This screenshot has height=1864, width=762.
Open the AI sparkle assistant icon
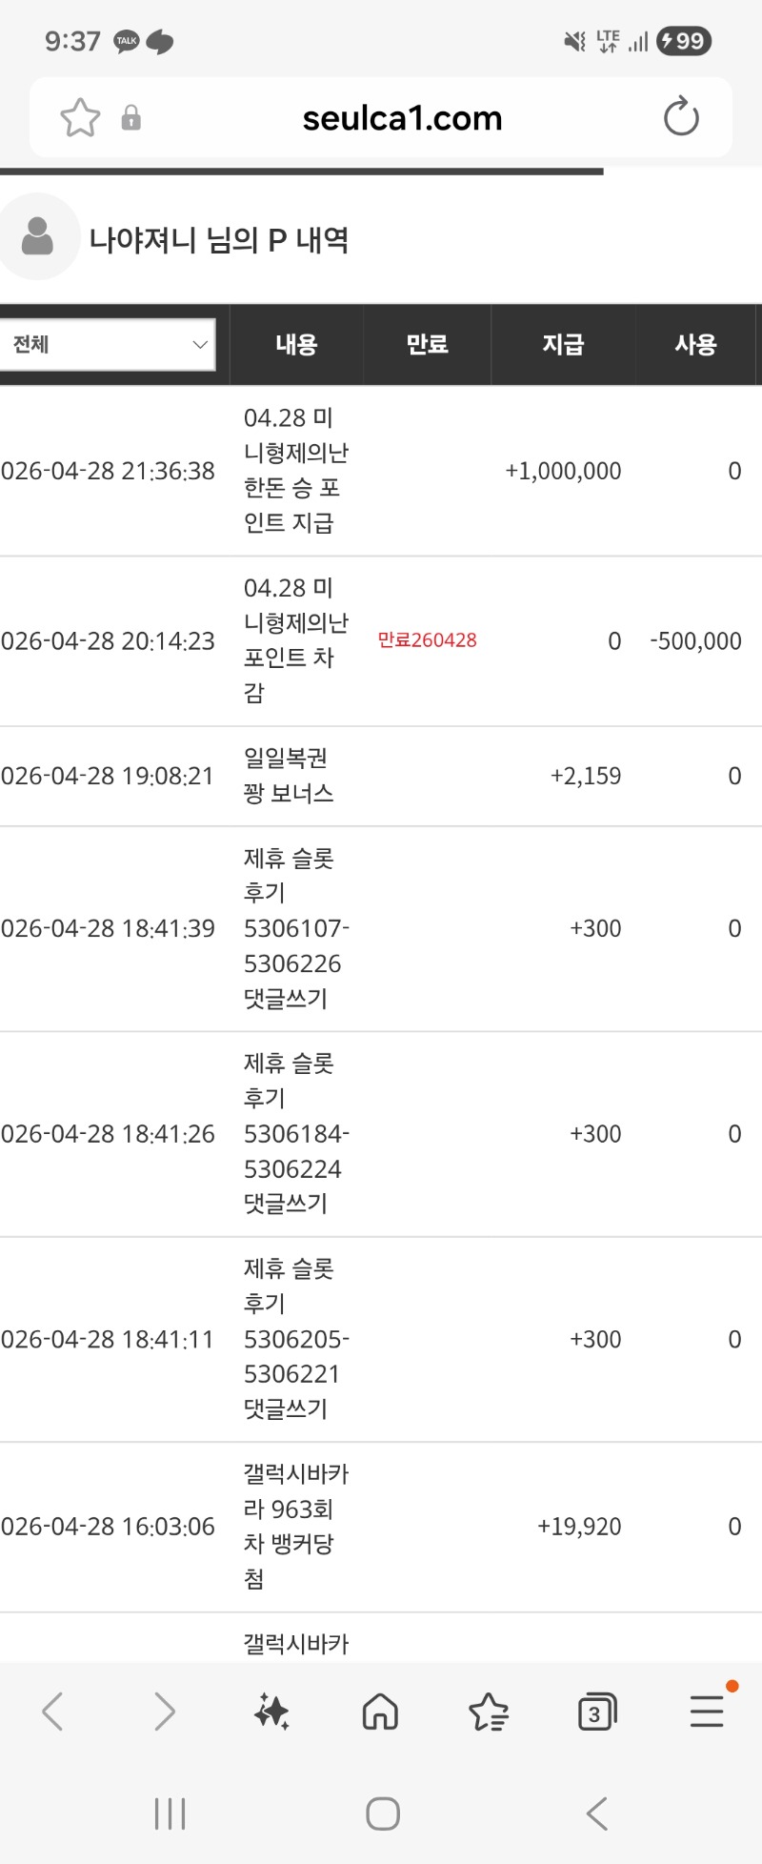point(271,1712)
